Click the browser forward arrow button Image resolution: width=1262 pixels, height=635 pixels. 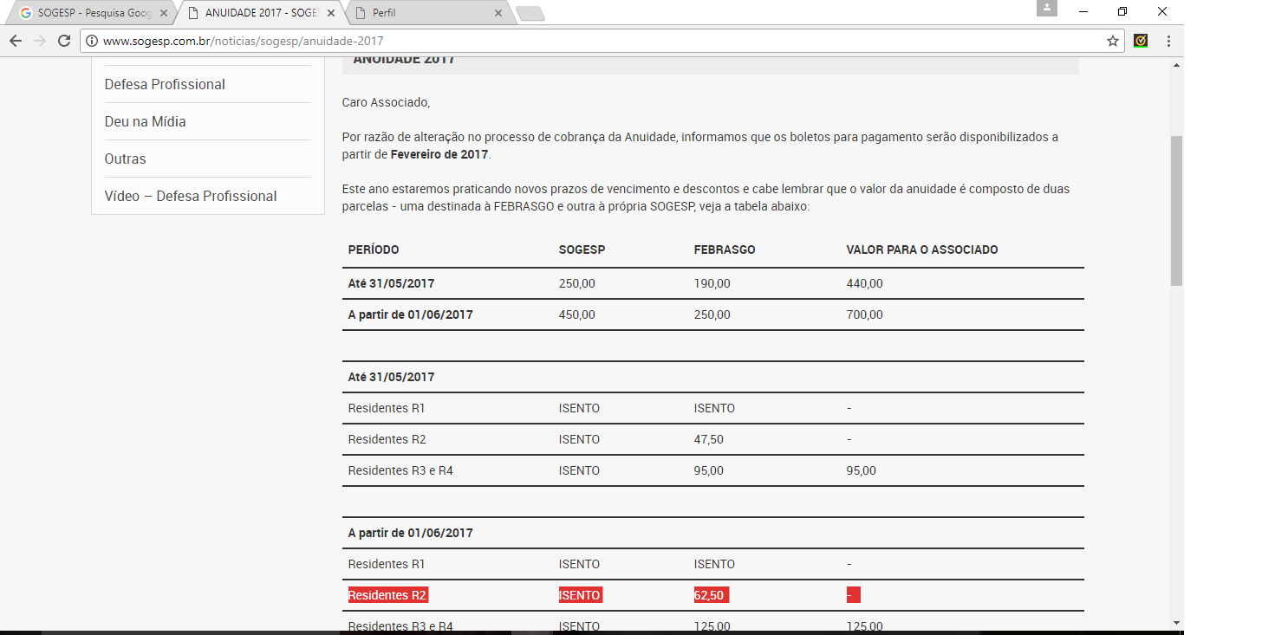coord(40,41)
